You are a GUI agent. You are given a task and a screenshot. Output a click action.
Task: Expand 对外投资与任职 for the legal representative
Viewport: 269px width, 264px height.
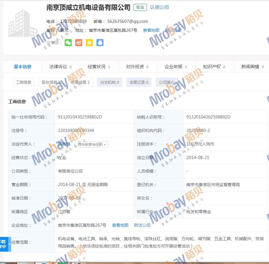[92, 144]
